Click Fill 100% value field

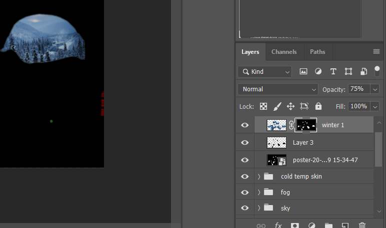[x=359, y=106]
